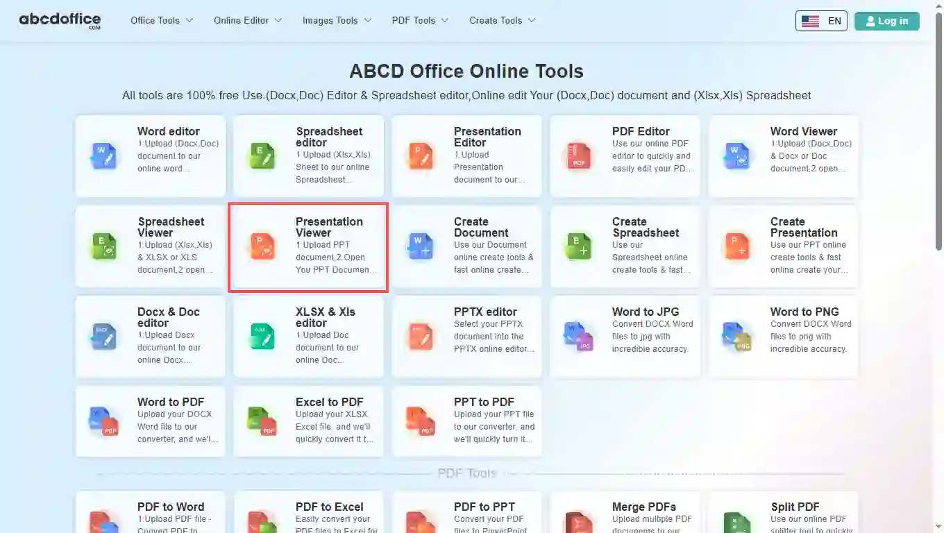The image size is (944, 533).
Task: Click 'Upload your DOCX Word file' description
Action: click(x=178, y=427)
